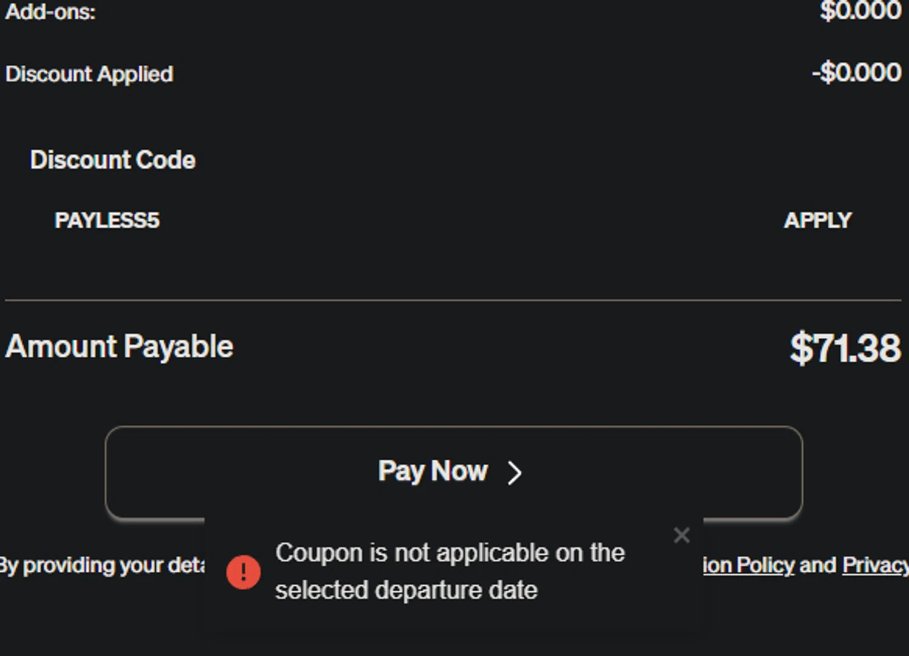Dismiss the coupon error notification
The height and width of the screenshot is (656, 909).
coord(682,535)
